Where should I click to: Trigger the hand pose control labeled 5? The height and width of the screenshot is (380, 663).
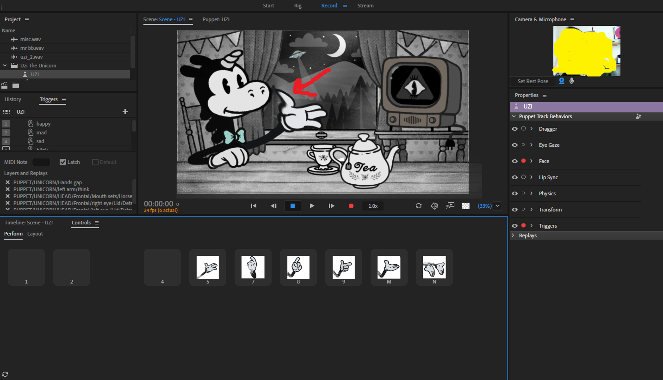coord(208,267)
